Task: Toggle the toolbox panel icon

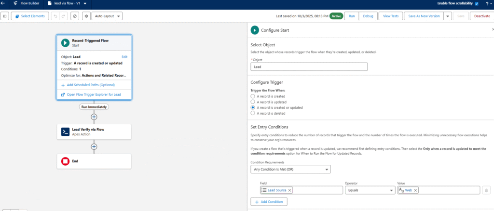Action: point(5,16)
